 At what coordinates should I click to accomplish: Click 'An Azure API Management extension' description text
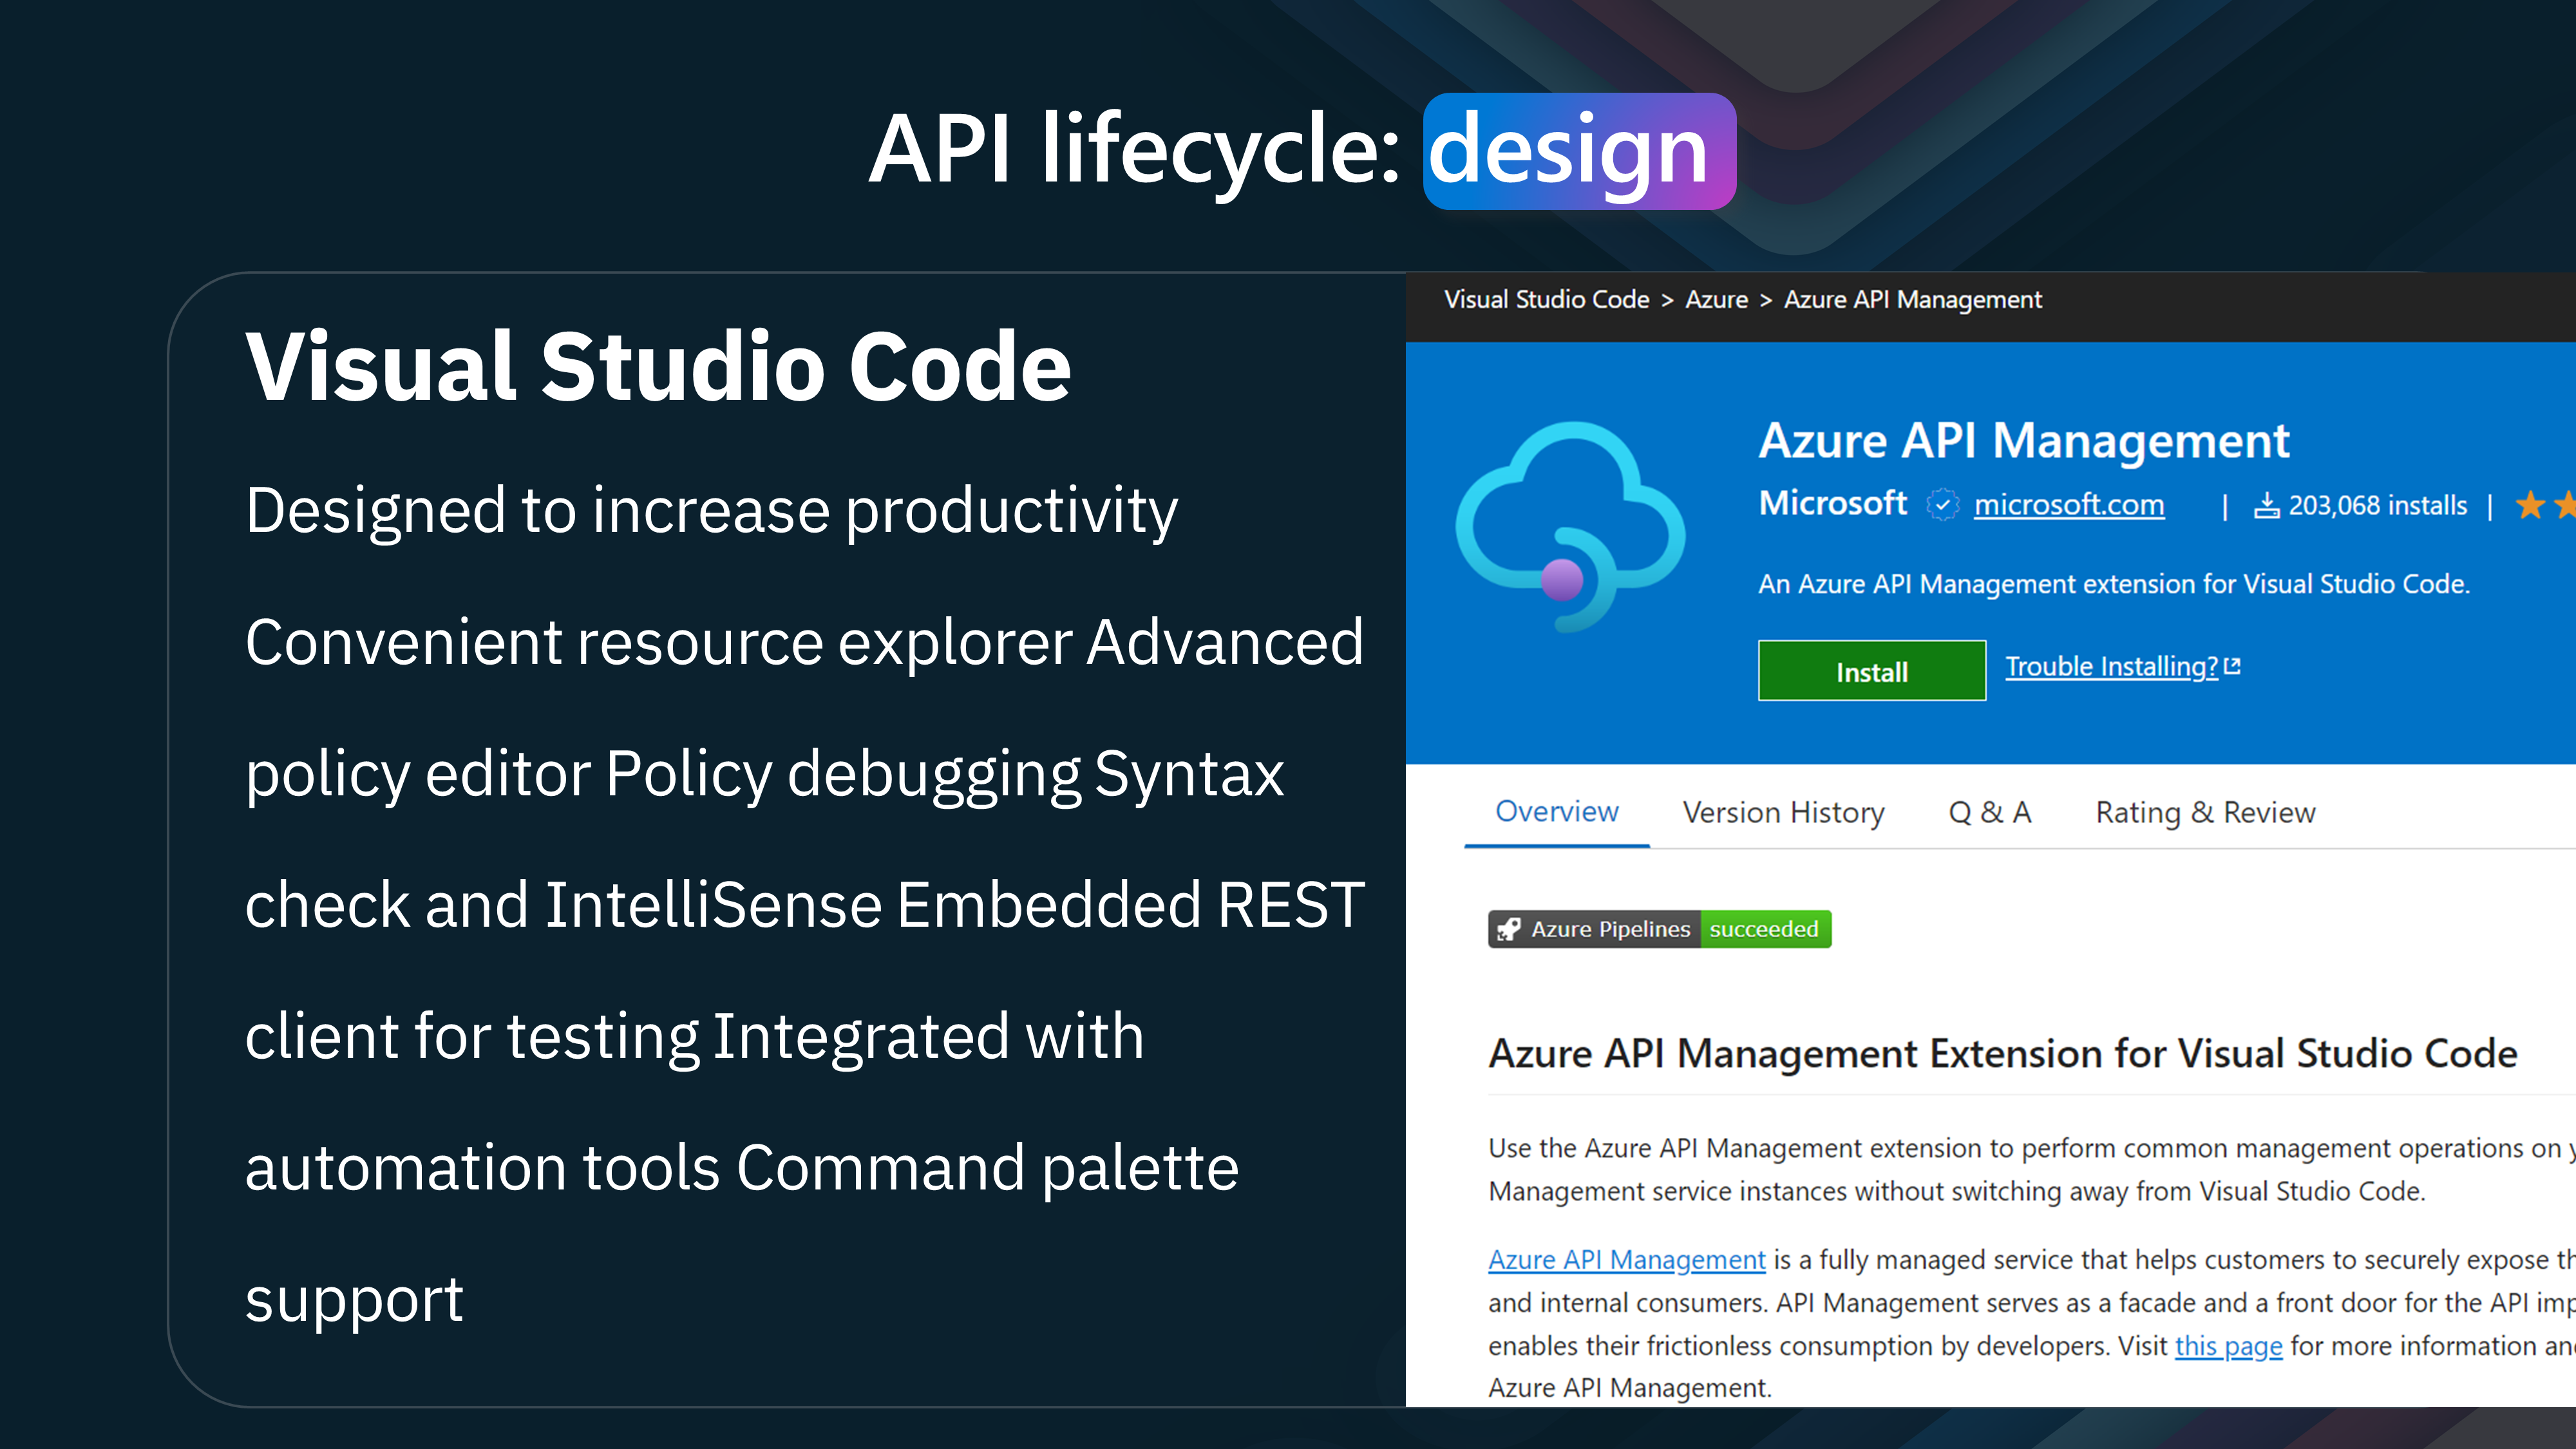2114,584
